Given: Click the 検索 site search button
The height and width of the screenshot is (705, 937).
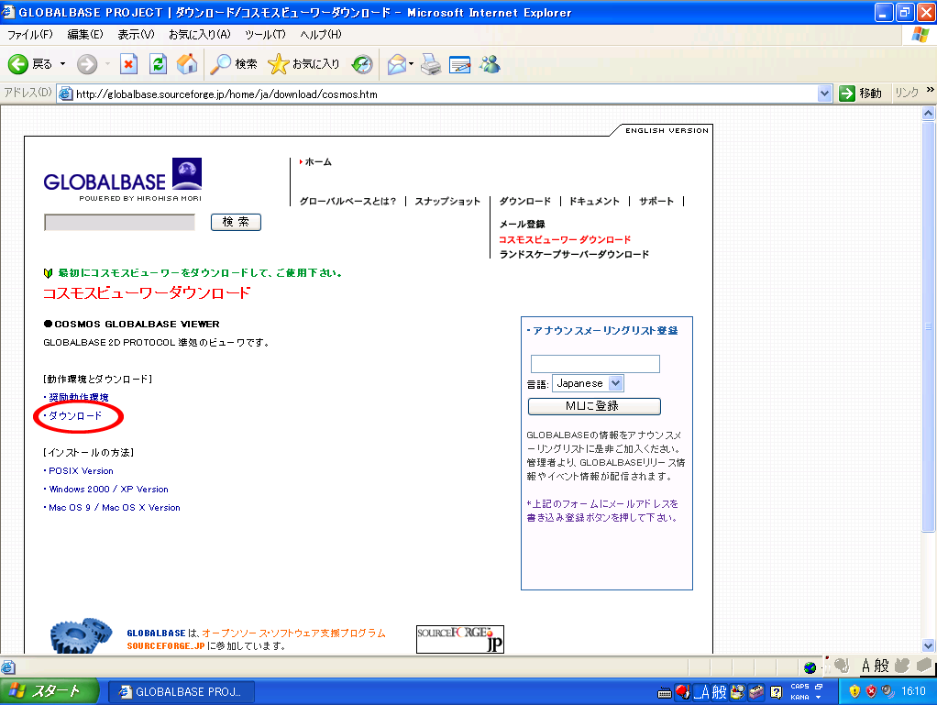Looking at the screenshot, I should pos(236,222).
